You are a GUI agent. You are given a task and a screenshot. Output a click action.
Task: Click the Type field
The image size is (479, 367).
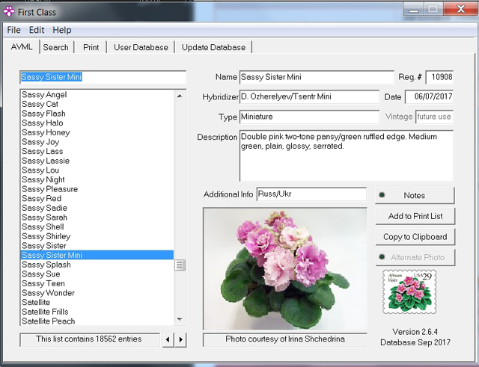(309, 117)
